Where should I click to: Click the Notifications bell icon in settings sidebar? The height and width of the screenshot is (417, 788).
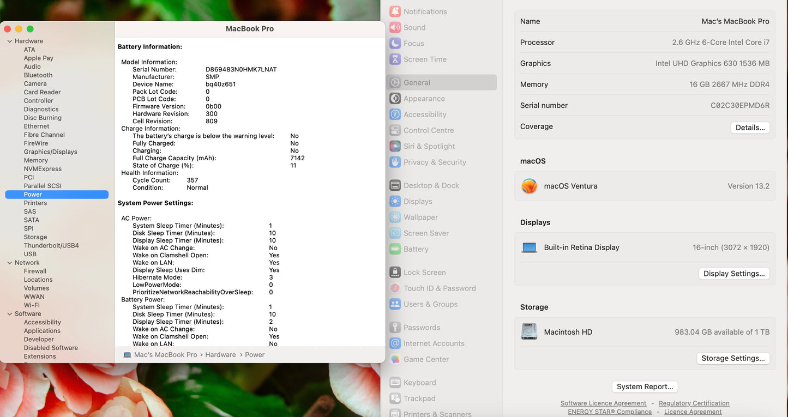pyautogui.click(x=395, y=11)
